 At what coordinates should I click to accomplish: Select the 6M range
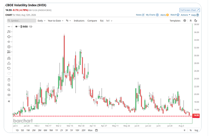(45, 130)
